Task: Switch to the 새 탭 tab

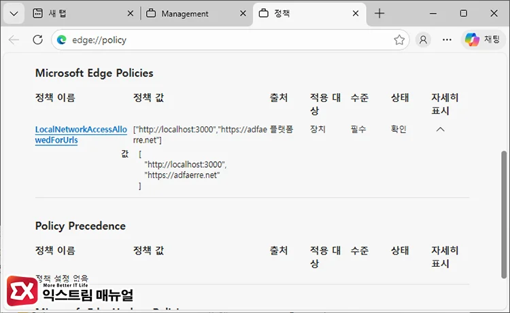Action: pyautogui.click(x=83, y=14)
